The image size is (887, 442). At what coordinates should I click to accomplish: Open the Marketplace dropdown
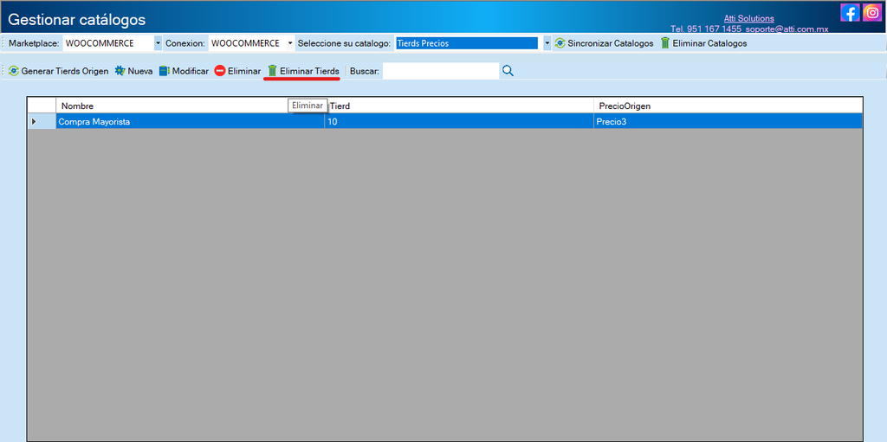point(158,43)
